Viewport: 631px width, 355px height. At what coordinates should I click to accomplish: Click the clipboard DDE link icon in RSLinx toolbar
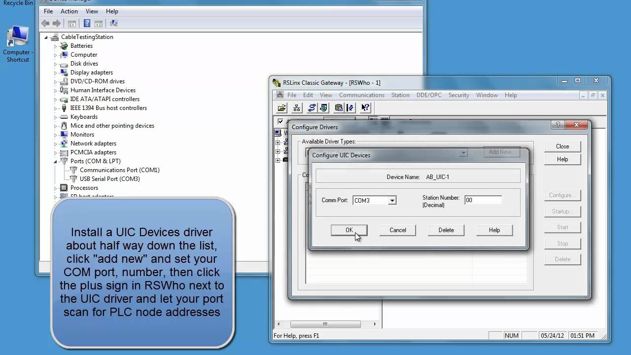[339, 108]
